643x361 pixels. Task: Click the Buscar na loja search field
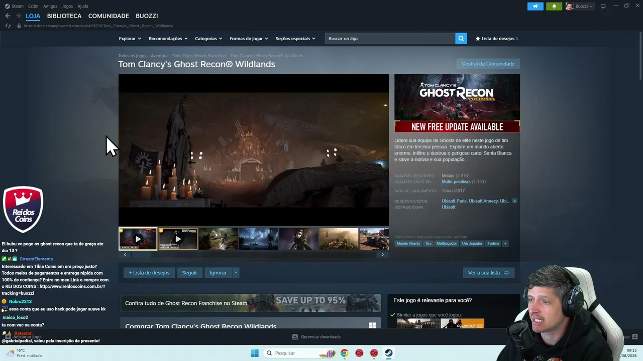coord(390,39)
